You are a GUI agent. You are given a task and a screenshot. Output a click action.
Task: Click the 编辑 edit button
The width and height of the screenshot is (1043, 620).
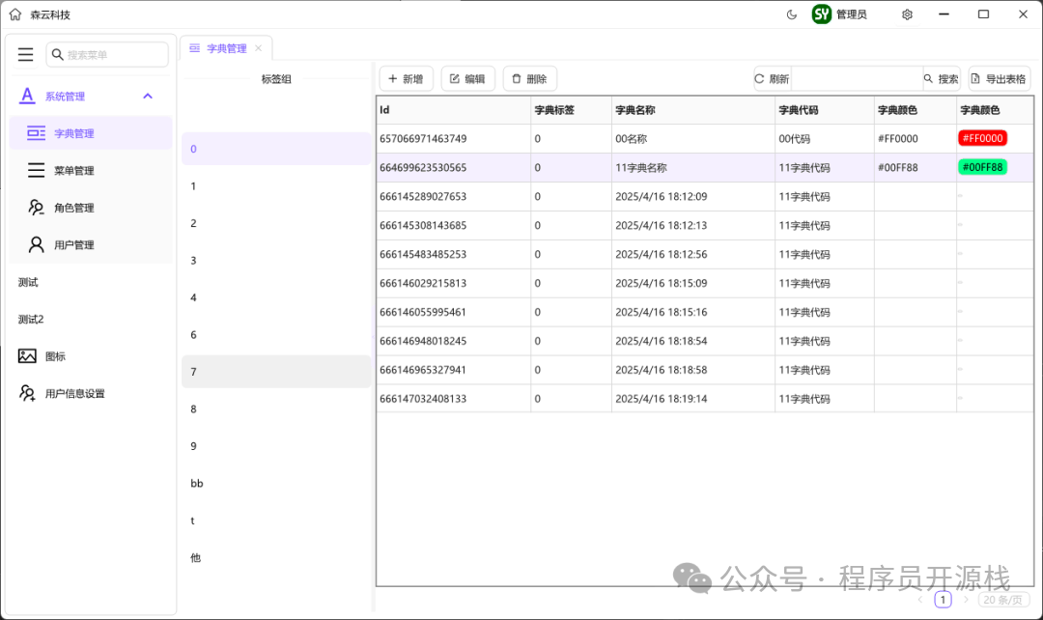coord(467,78)
